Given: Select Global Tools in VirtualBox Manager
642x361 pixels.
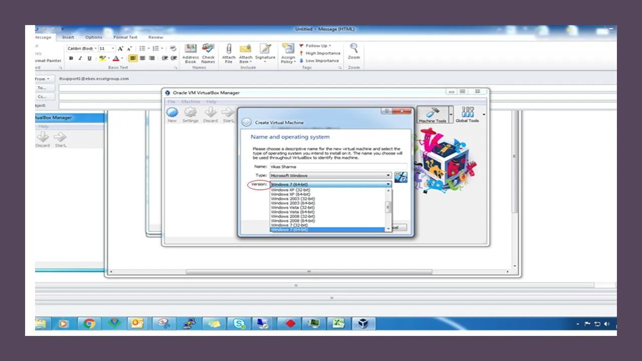Looking at the screenshot, I should tap(467, 114).
